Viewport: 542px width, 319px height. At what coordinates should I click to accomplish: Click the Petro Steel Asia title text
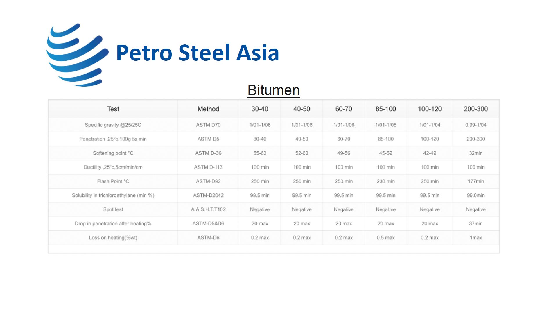click(198, 53)
